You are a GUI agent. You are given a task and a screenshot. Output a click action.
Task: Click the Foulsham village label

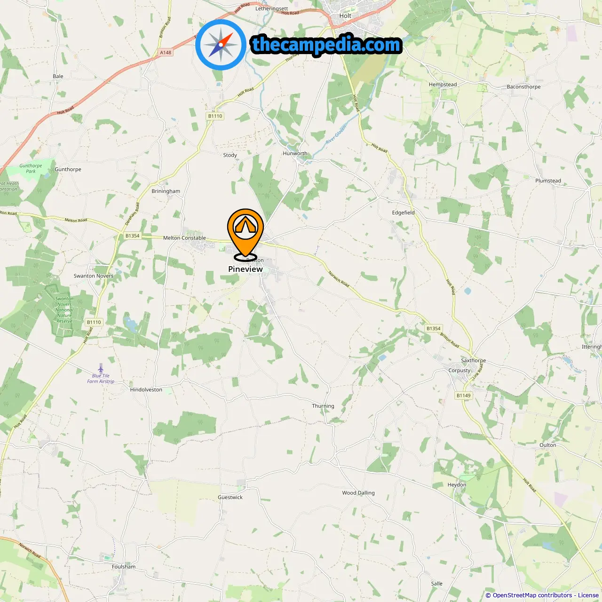[124, 567]
